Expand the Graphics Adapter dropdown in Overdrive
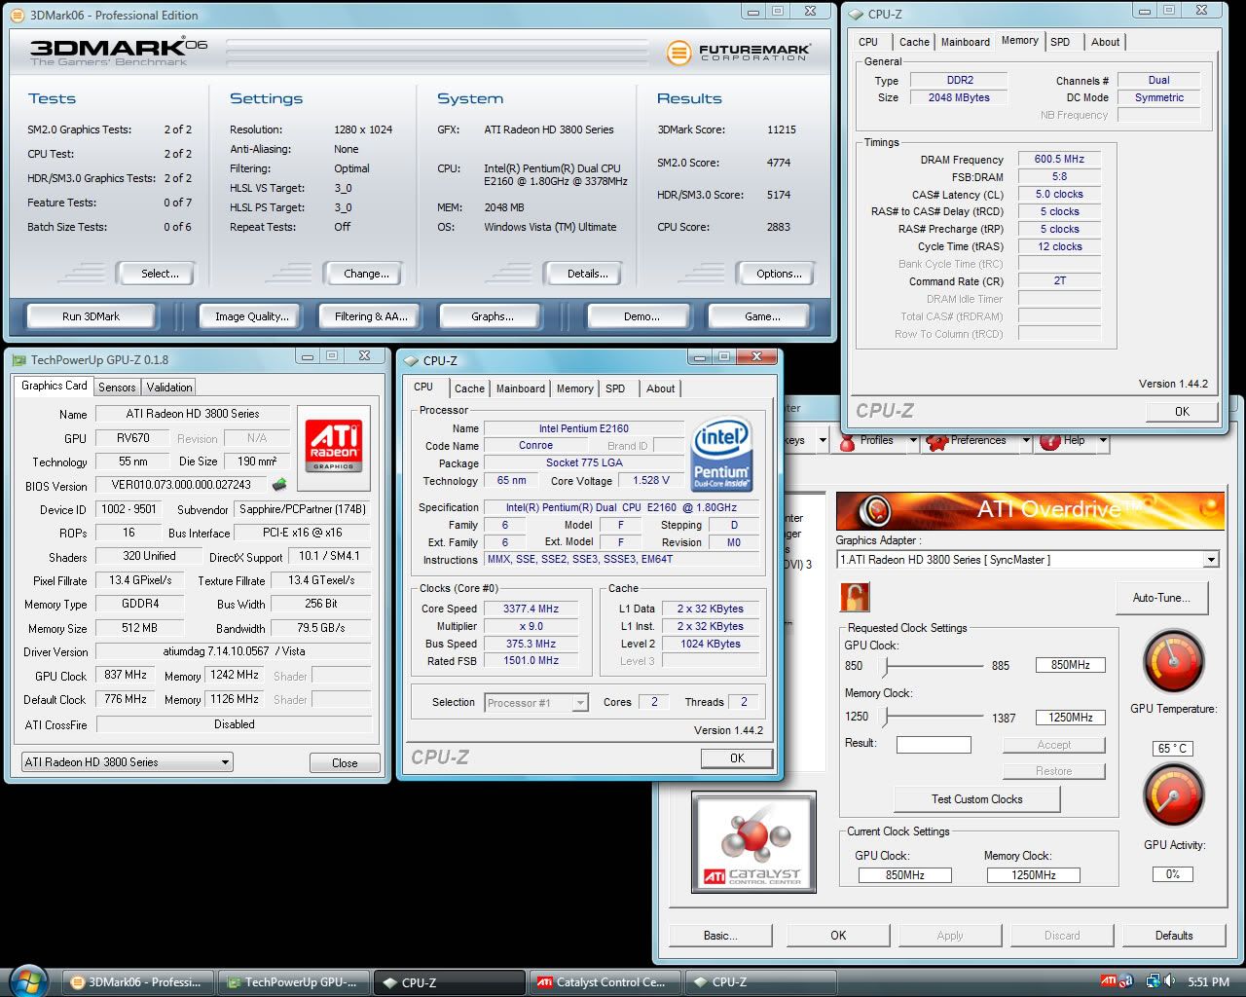1246x997 pixels. coord(1211,560)
